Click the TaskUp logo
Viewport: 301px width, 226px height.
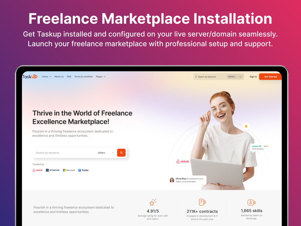point(30,77)
